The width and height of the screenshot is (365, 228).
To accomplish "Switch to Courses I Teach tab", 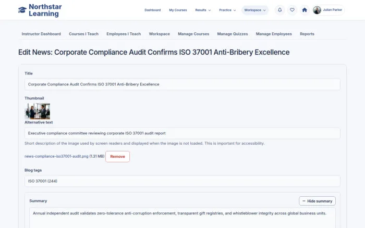I will point(83,34).
